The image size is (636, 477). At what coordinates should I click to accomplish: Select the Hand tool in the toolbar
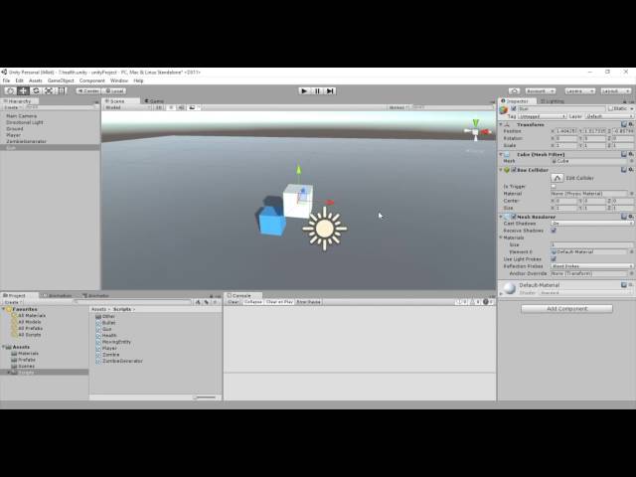(x=11, y=90)
